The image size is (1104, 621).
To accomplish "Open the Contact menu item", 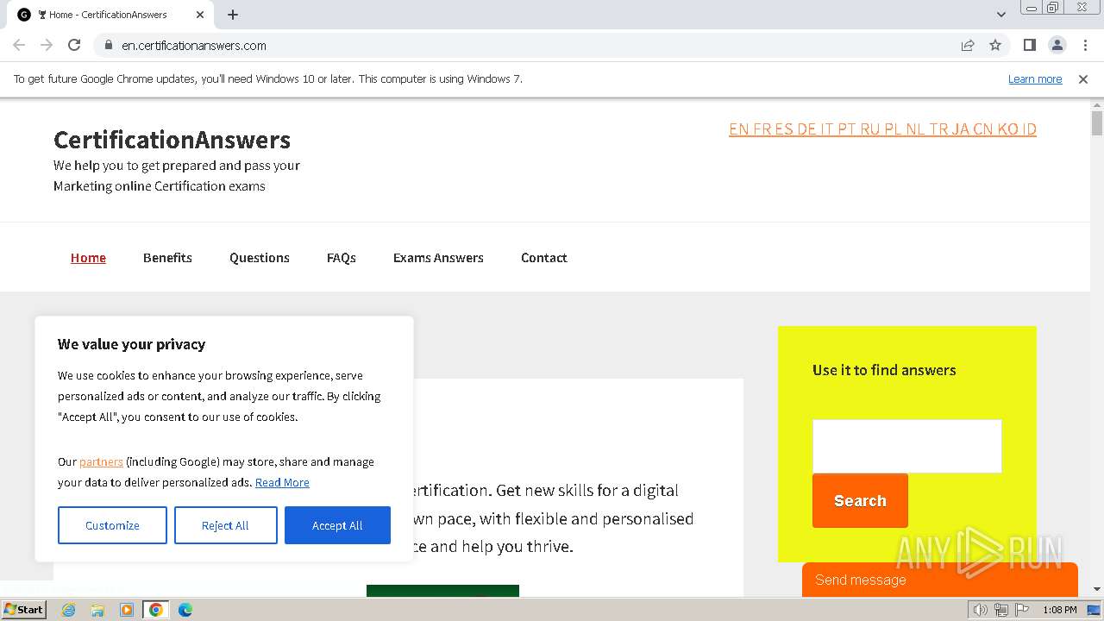I will coord(544,257).
